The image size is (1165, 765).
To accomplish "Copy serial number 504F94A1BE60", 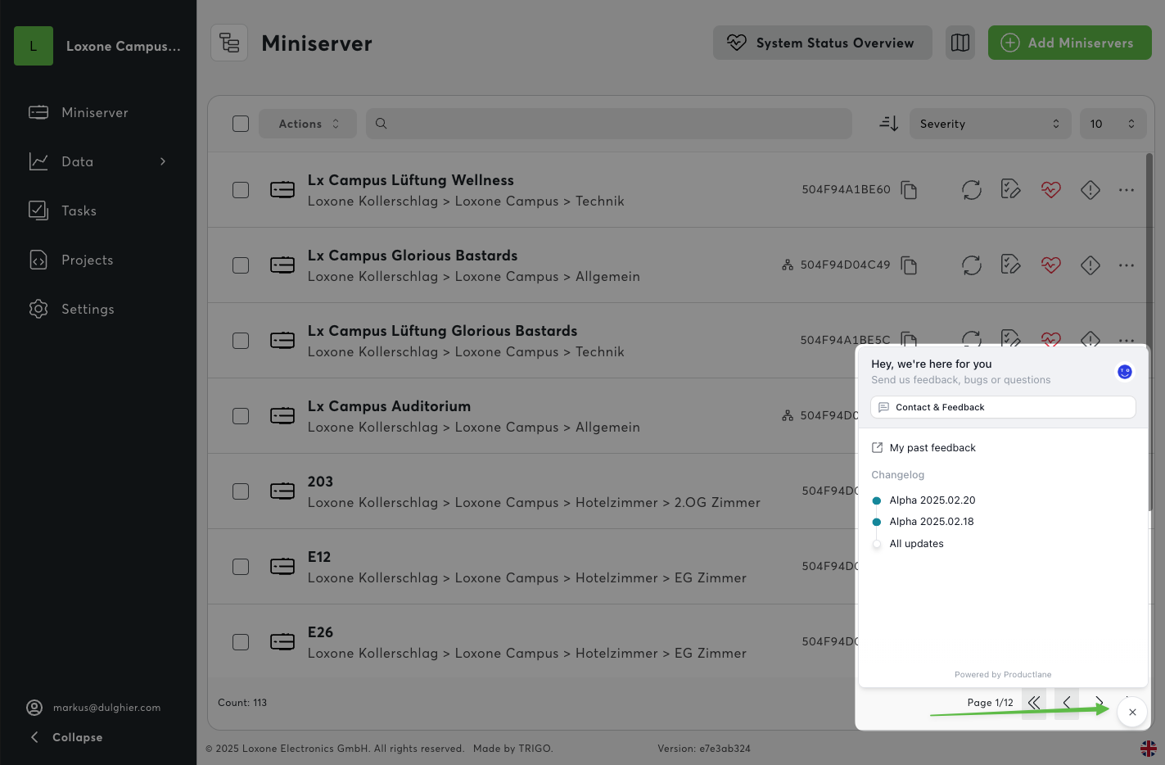I will coord(909,190).
